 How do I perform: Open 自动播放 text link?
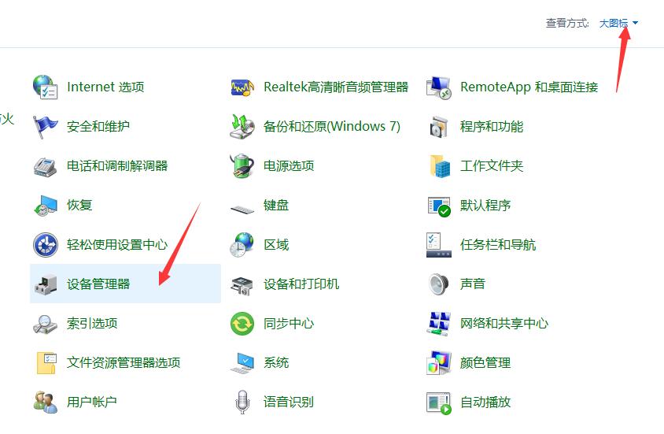(x=485, y=402)
